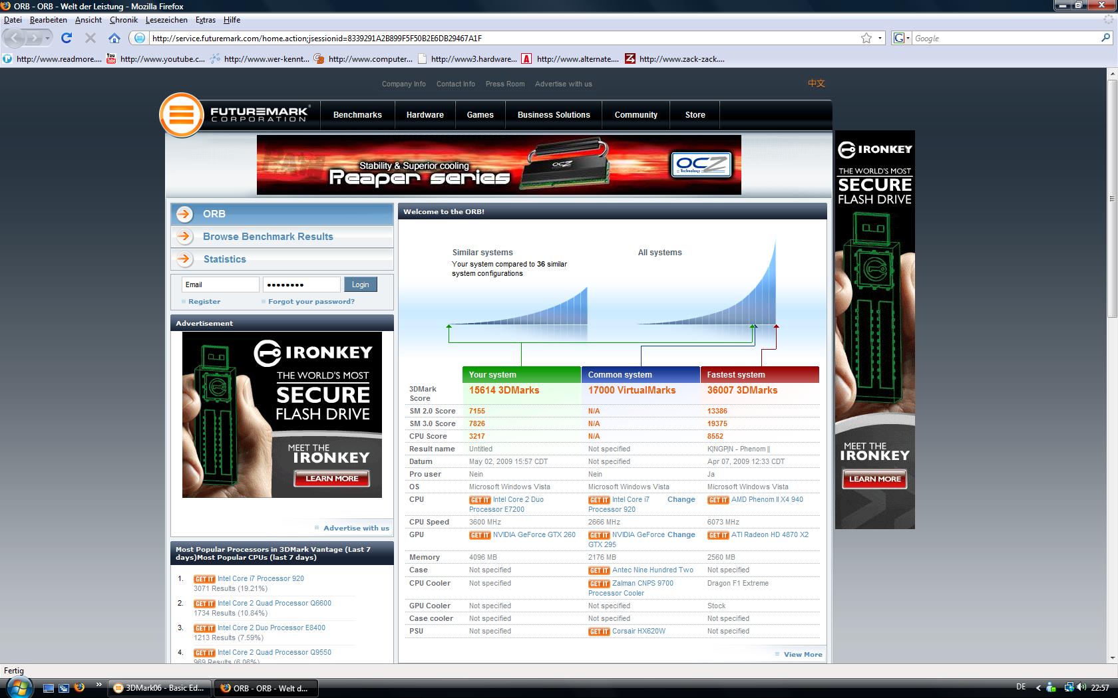Viewport: 1118px width, 698px height.
Task: Open the Extras menu
Action: (x=206, y=20)
